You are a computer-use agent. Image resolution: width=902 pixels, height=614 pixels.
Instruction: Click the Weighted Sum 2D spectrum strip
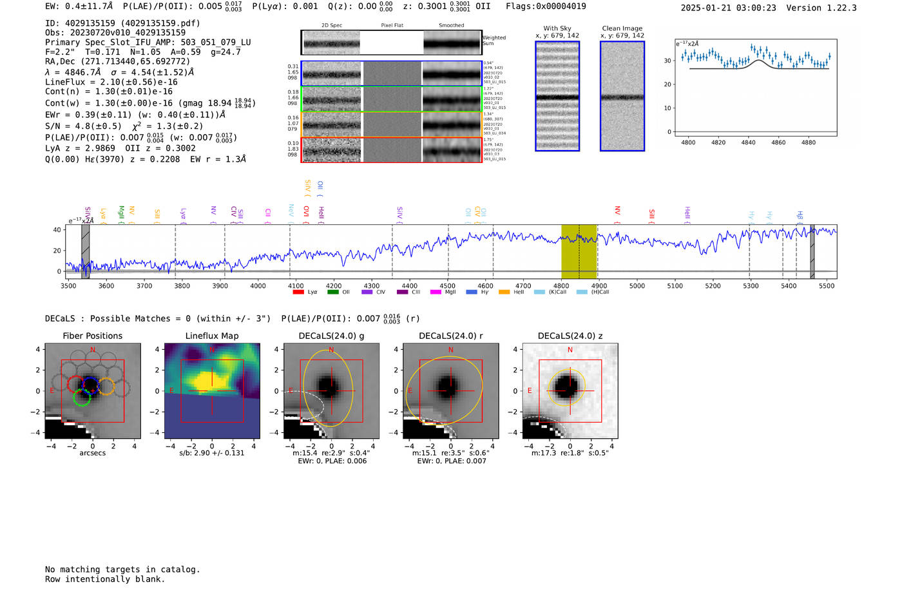(391, 43)
